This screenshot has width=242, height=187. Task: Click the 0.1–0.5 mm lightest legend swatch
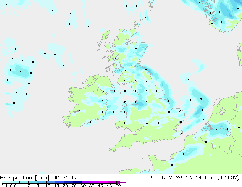(x=6, y=182)
